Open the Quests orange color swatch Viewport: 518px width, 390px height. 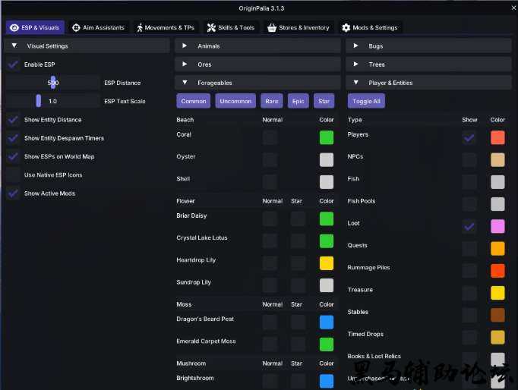coord(497,249)
